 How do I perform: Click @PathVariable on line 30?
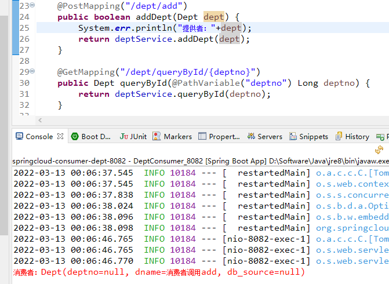coord(206,83)
